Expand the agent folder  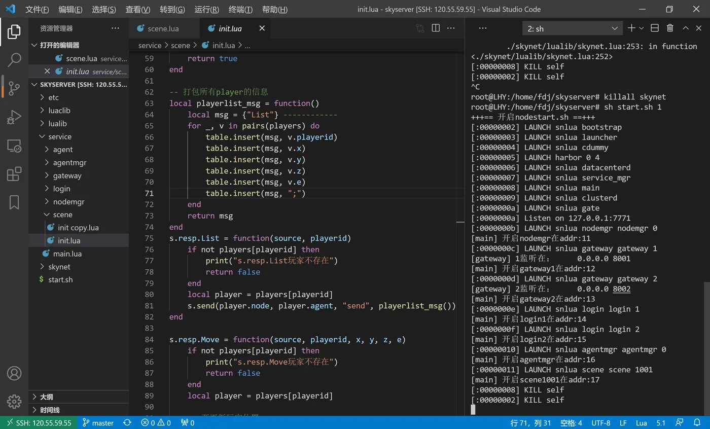tap(79, 150)
